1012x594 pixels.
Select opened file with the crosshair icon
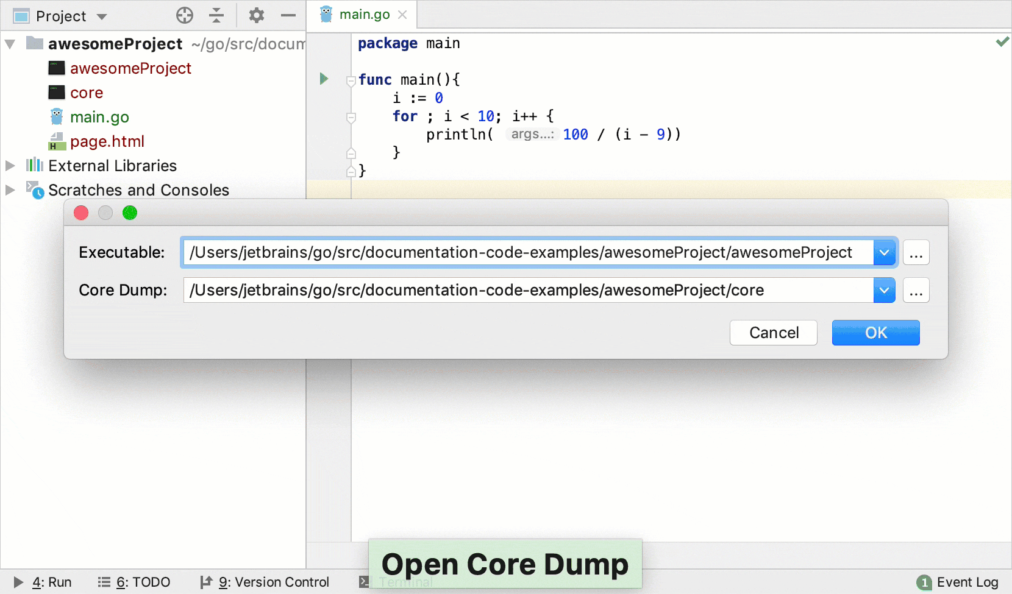[184, 15]
